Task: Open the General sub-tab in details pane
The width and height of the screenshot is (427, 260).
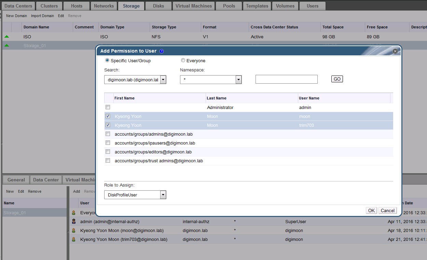Action: tap(16, 180)
